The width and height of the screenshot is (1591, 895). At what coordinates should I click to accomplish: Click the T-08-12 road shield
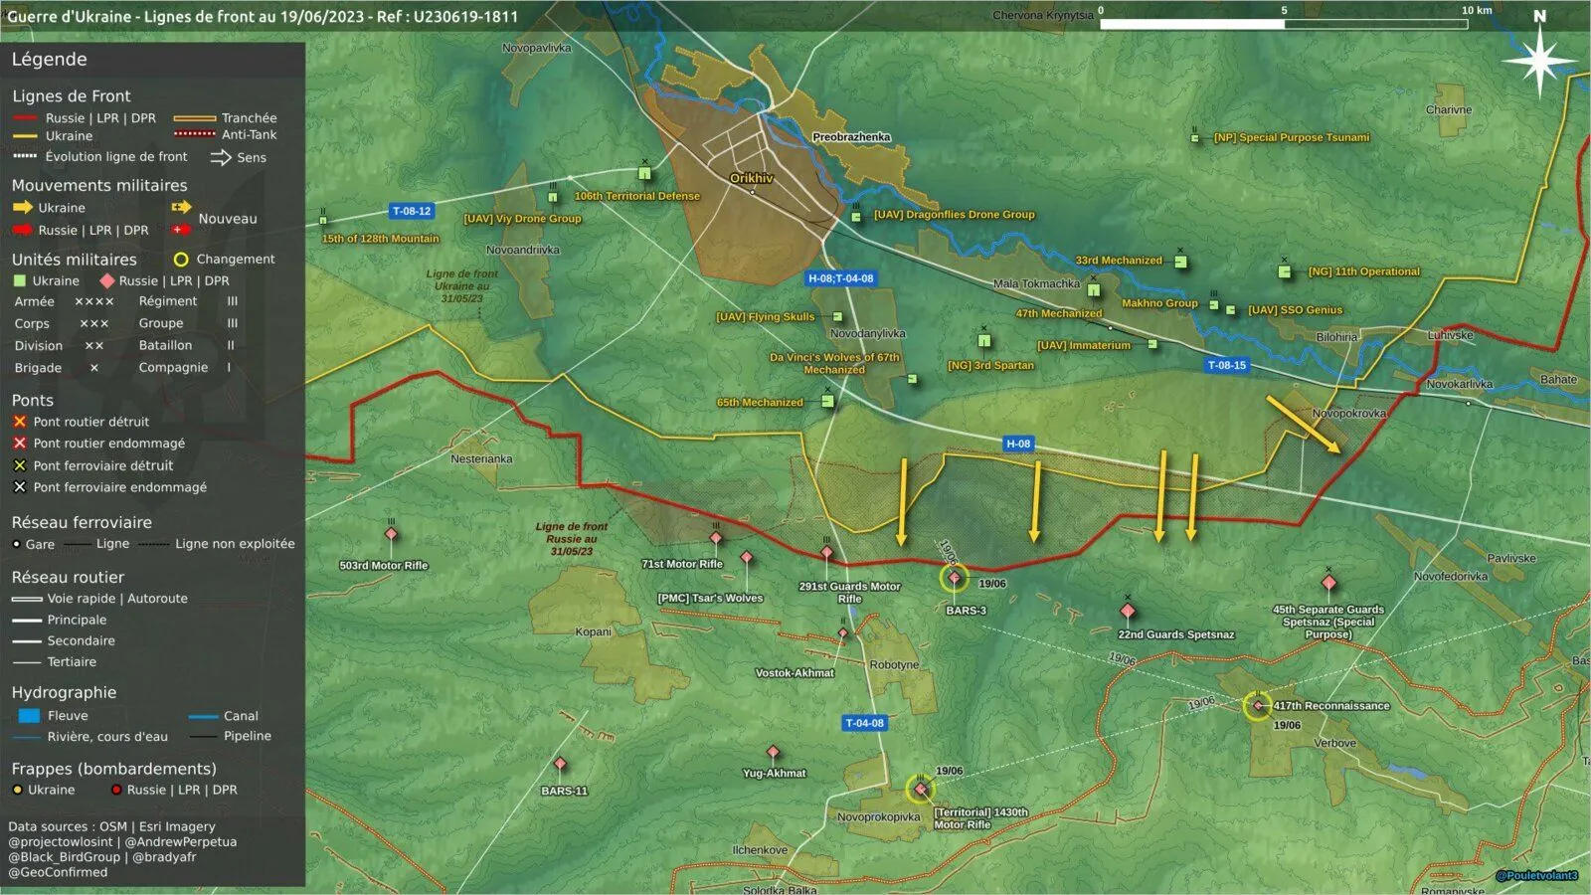412,211
